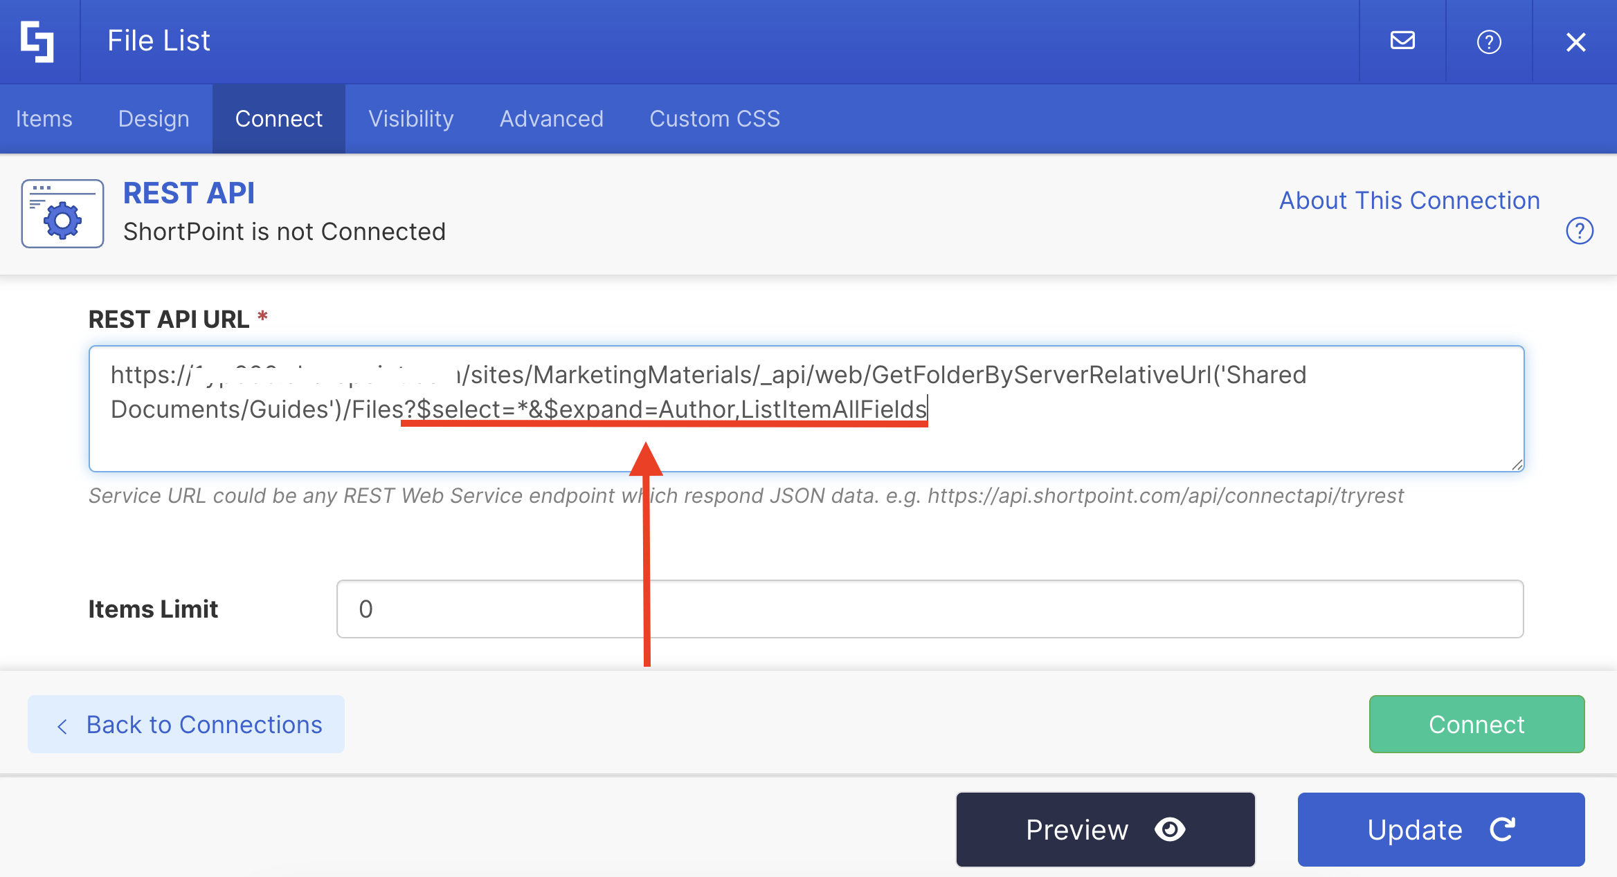Select the Connect tab
This screenshot has width=1617, height=877.
[x=279, y=119]
